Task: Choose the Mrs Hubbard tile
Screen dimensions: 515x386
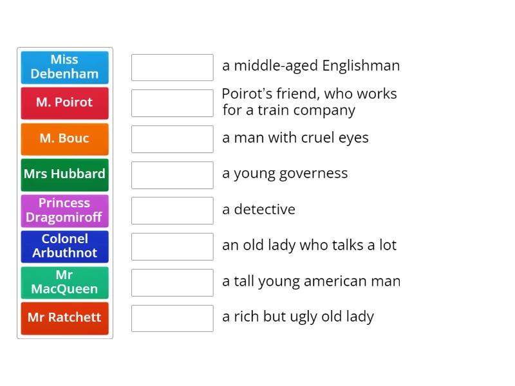Action: click(64, 174)
